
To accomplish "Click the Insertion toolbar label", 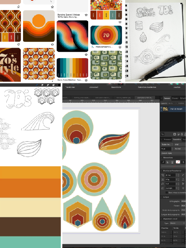I will (177, 87).
